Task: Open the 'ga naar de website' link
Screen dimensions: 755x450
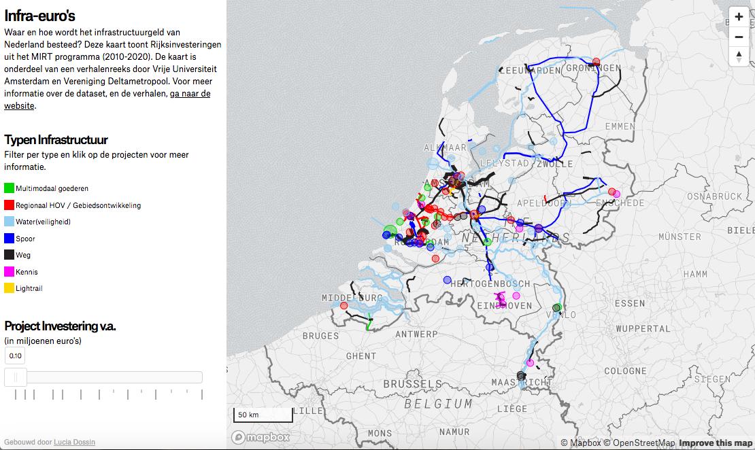Action: (x=190, y=94)
